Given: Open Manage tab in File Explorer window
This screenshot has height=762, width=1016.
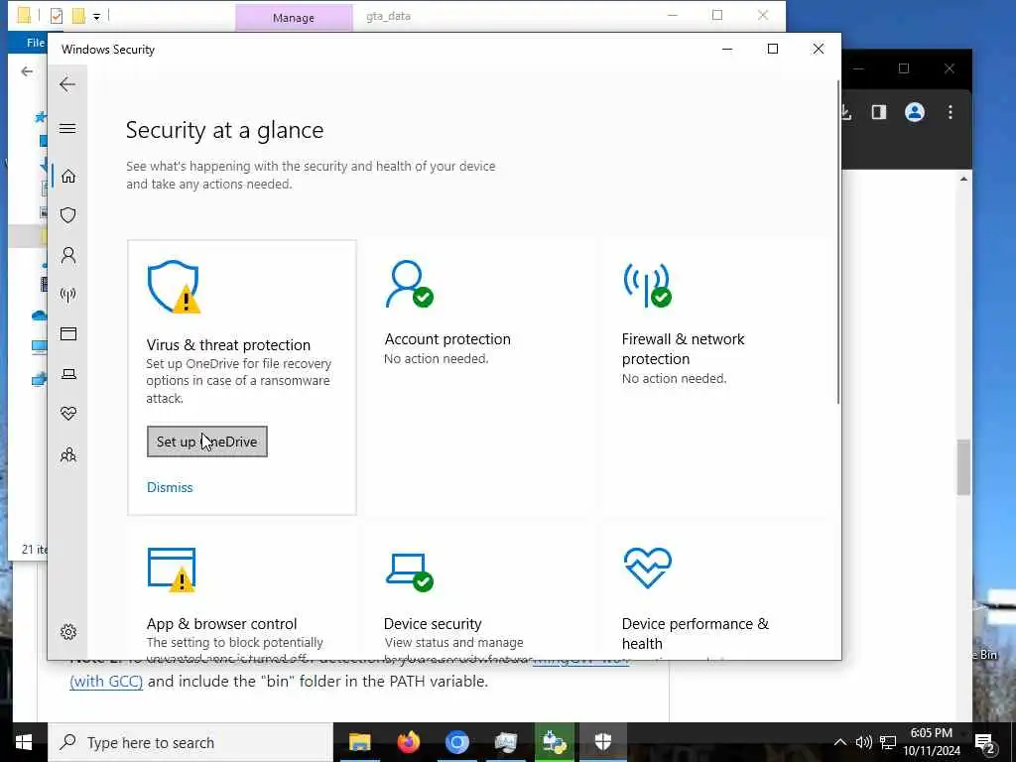Looking at the screenshot, I should click(294, 18).
